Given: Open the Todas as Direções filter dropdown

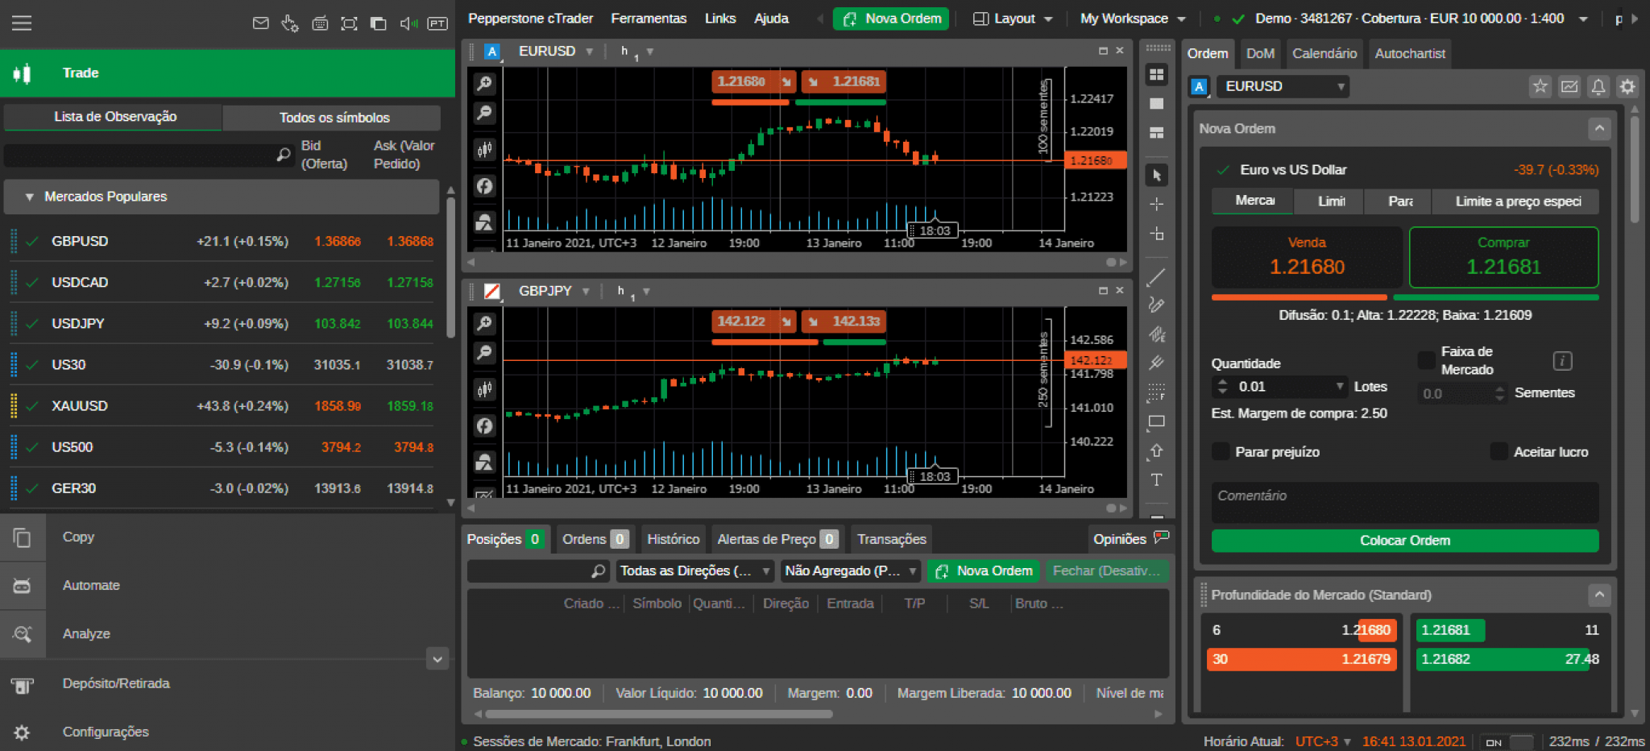Looking at the screenshot, I should [x=694, y=571].
